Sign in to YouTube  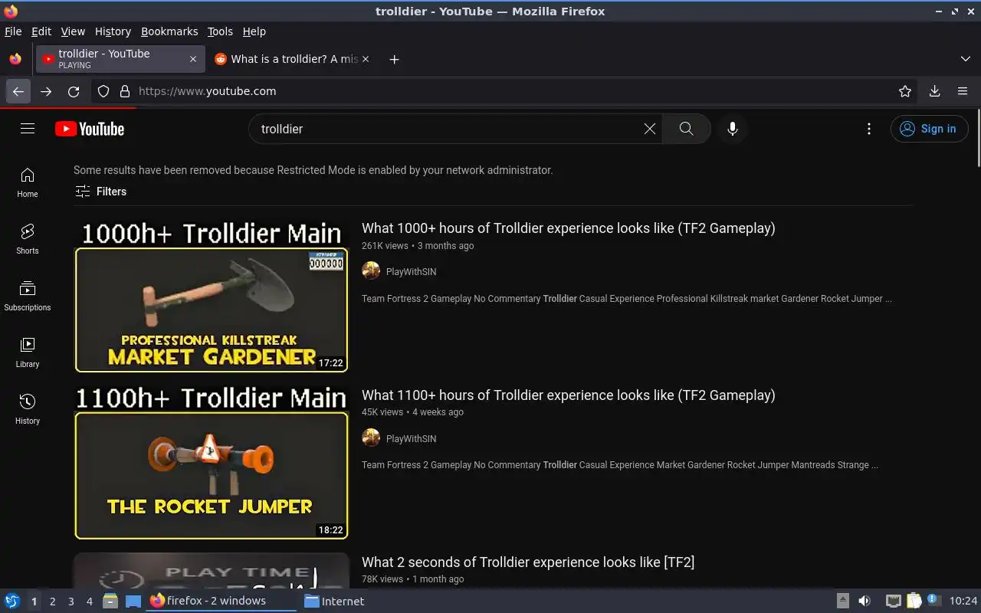928,129
